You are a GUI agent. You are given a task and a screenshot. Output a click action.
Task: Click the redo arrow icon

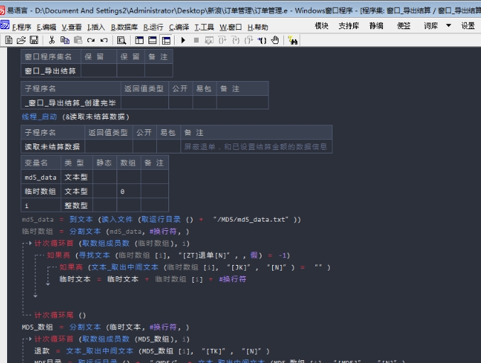pyautogui.click(x=91, y=40)
